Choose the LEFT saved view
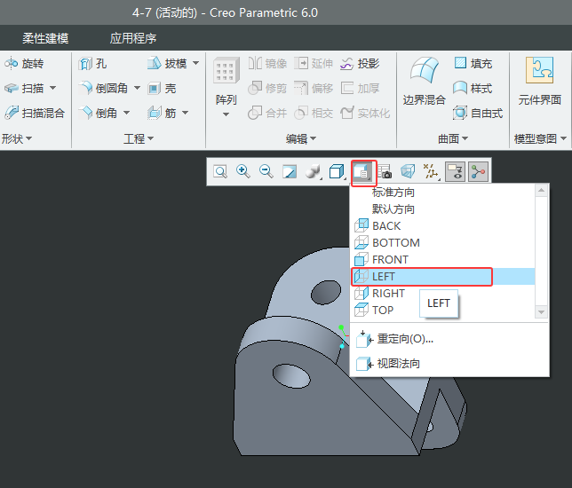572x488 pixels. pos(442,277)
